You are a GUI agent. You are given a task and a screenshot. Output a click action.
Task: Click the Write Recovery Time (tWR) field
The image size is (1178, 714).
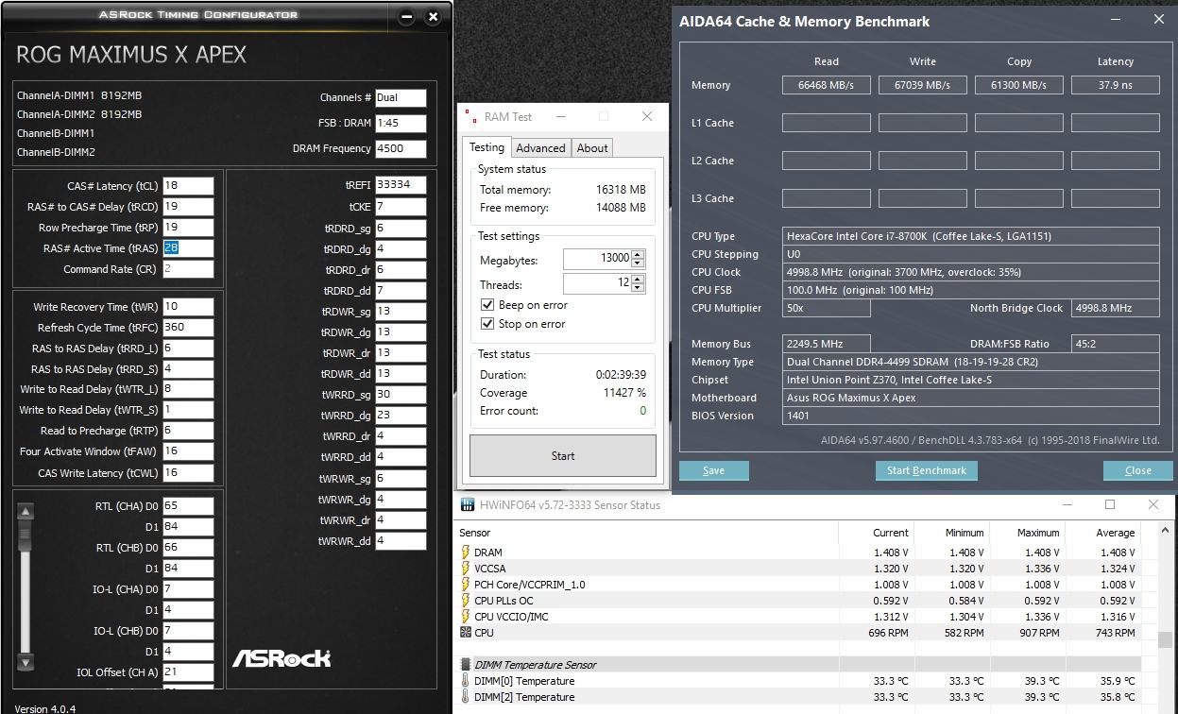188,307
